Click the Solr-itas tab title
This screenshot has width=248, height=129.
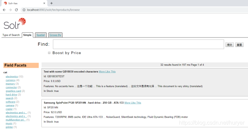[13, 3]
